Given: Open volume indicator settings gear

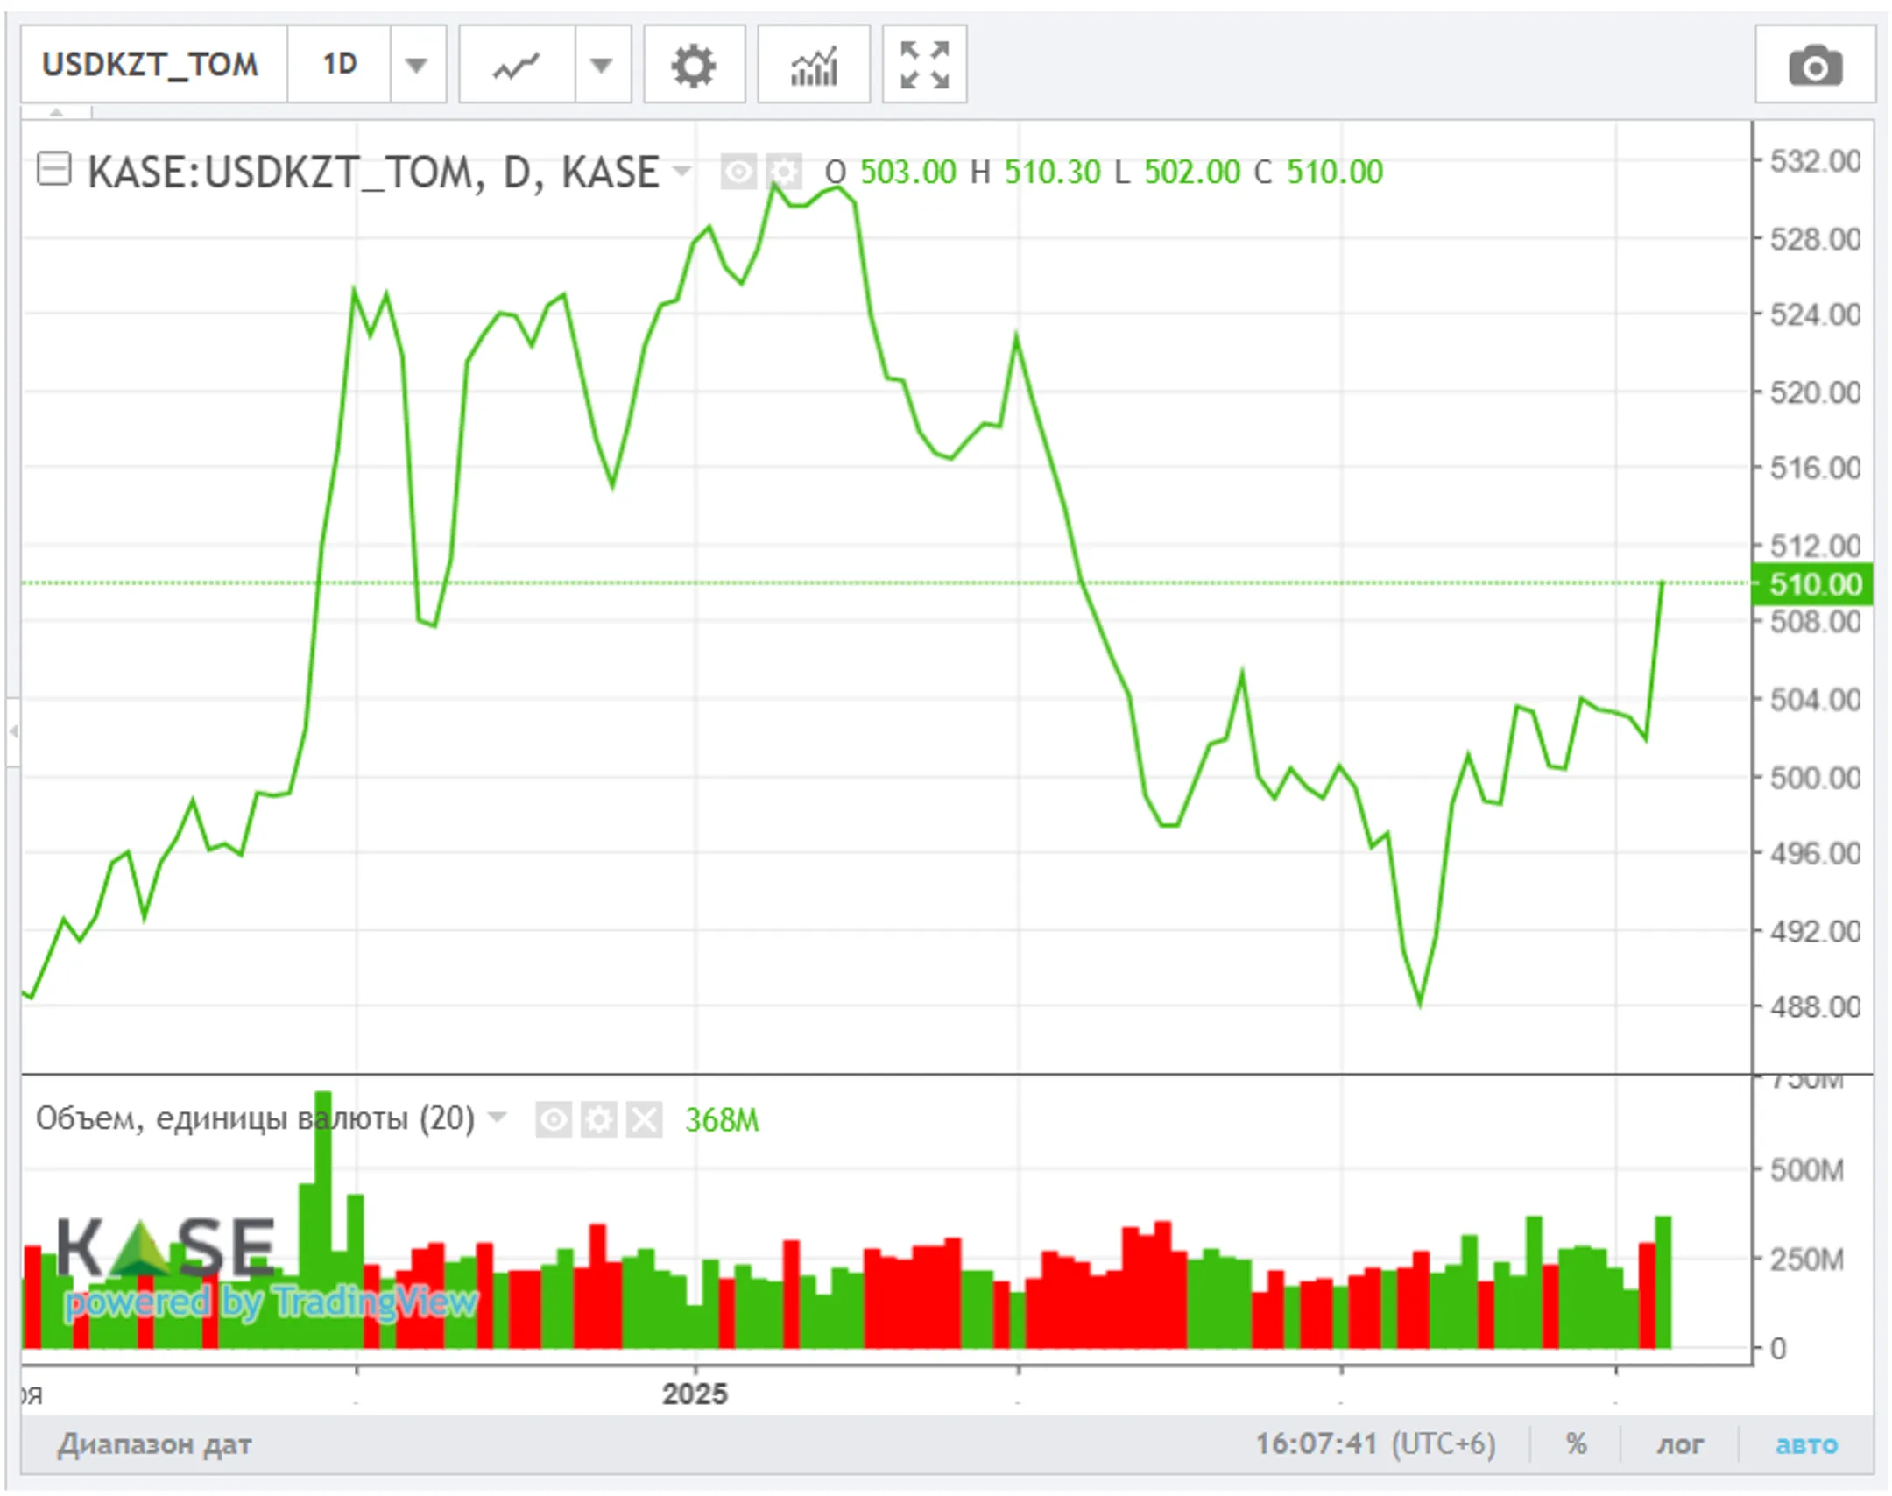Looking at the screenshot, I should 599,1119.
